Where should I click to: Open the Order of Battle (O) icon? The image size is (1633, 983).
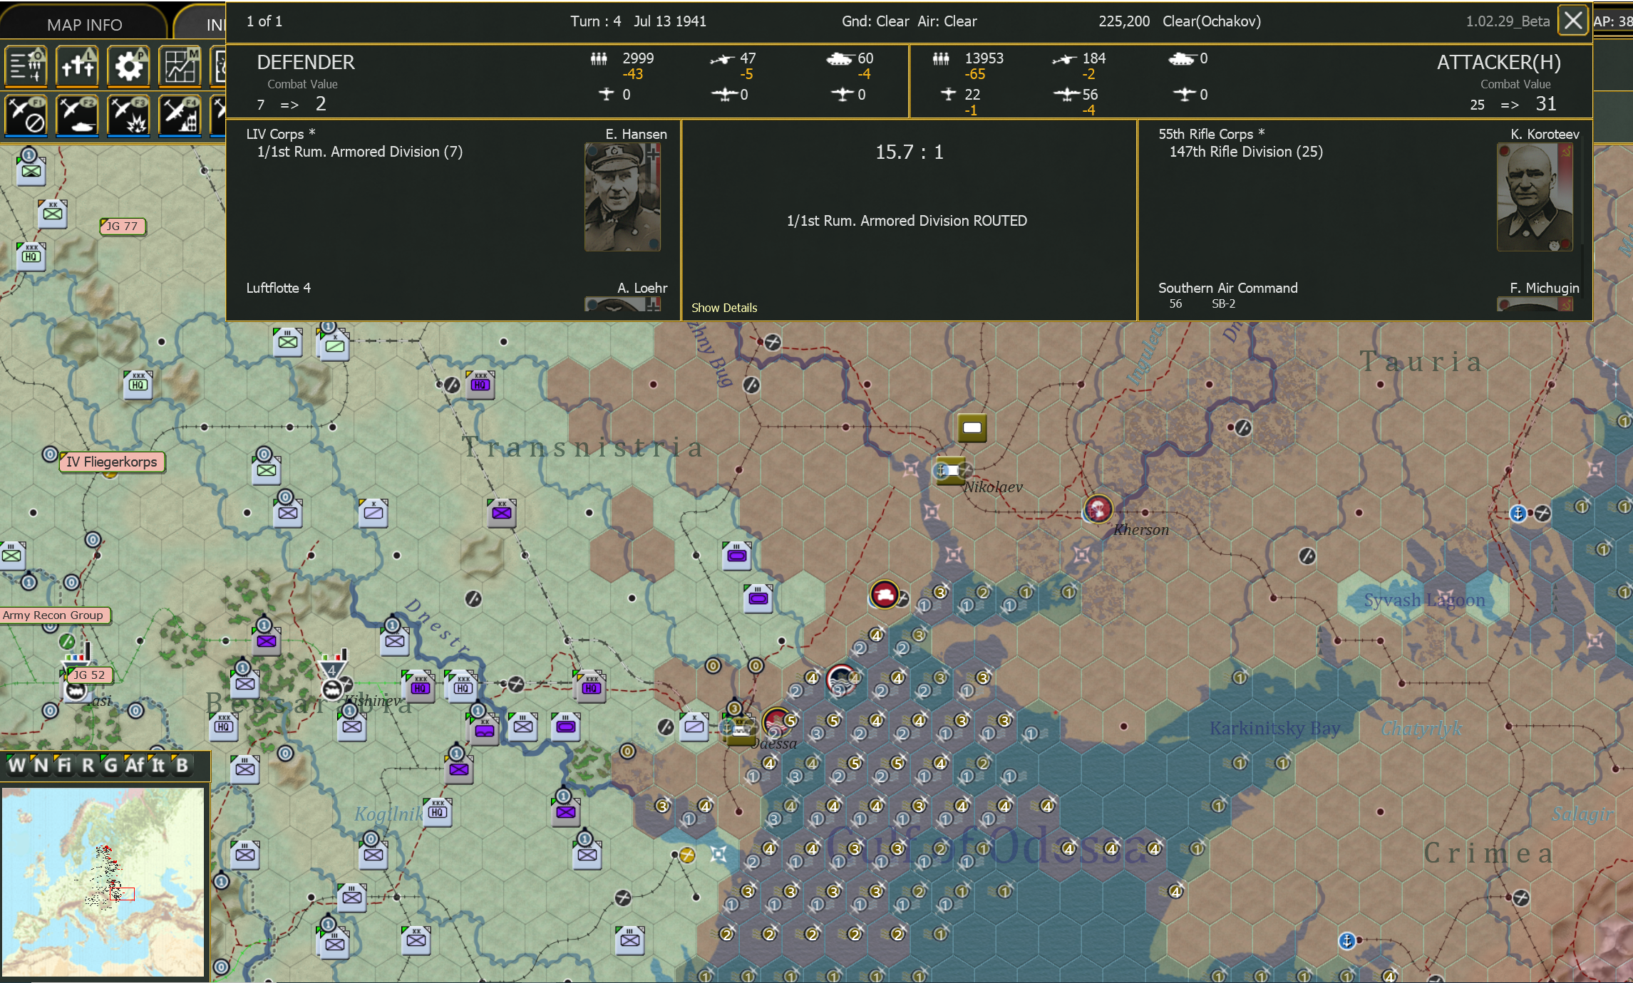[26, 66]
